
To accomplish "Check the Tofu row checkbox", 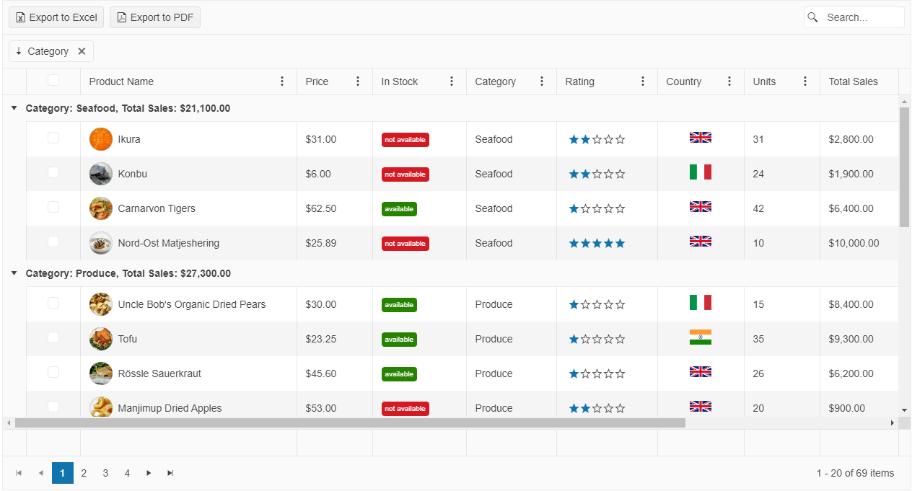I will (x=53, y=339).
